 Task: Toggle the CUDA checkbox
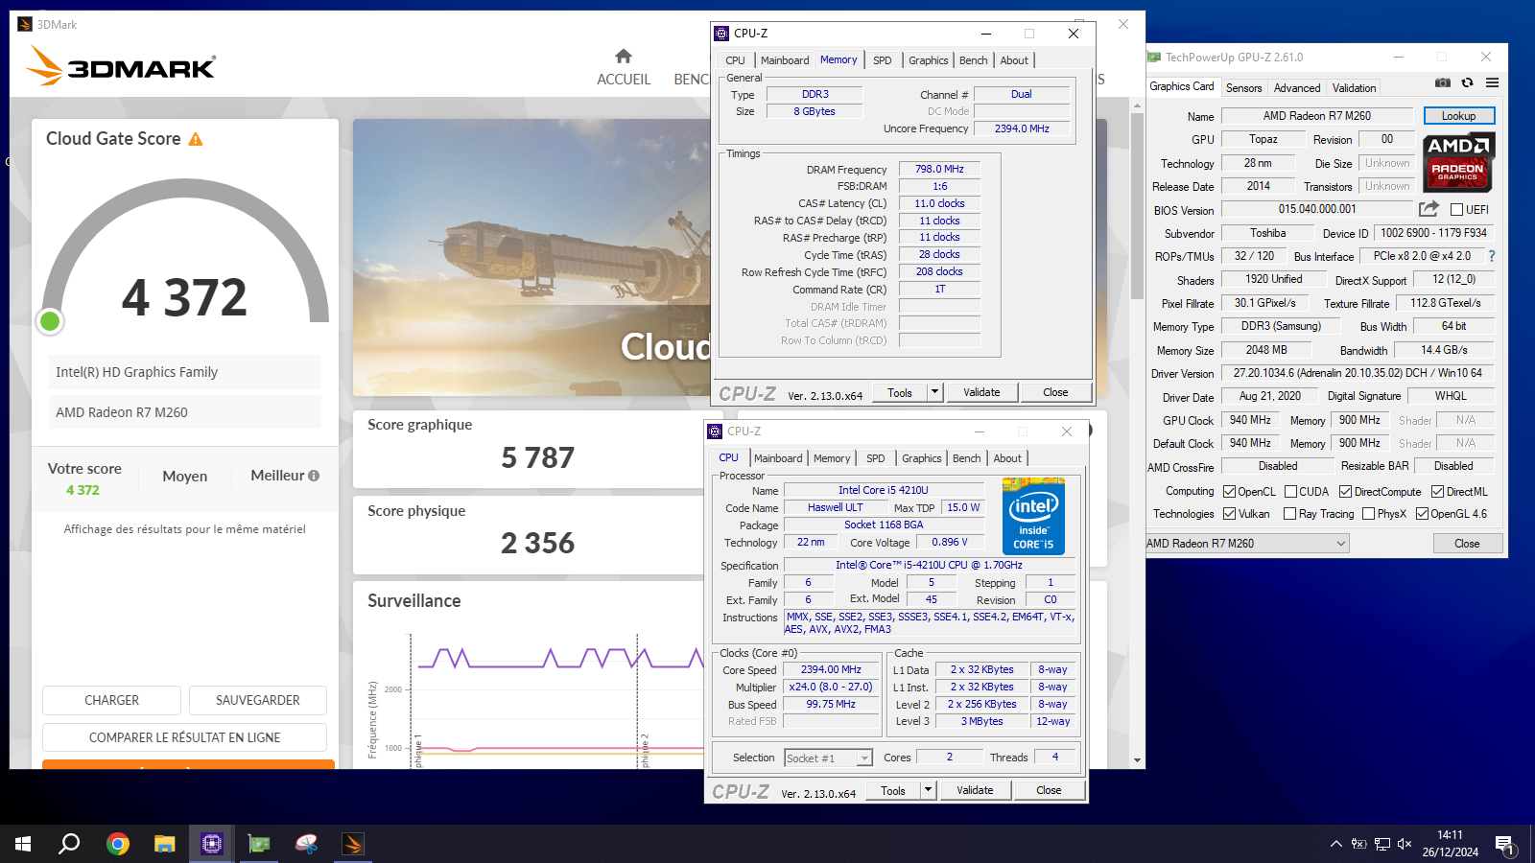click(1290, 492)
